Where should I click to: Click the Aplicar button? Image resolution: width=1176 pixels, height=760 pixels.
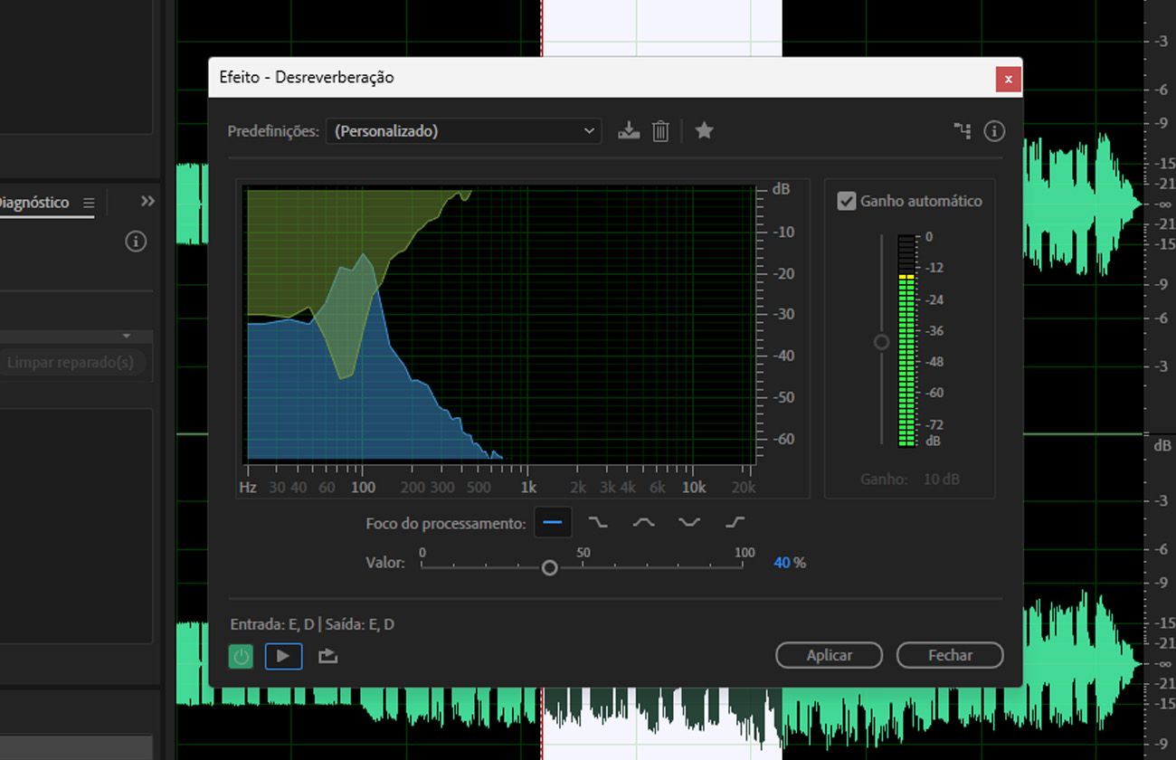pos(829,655)
